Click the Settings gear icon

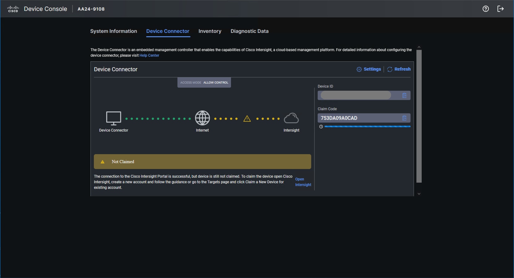[x=359, y=69]
